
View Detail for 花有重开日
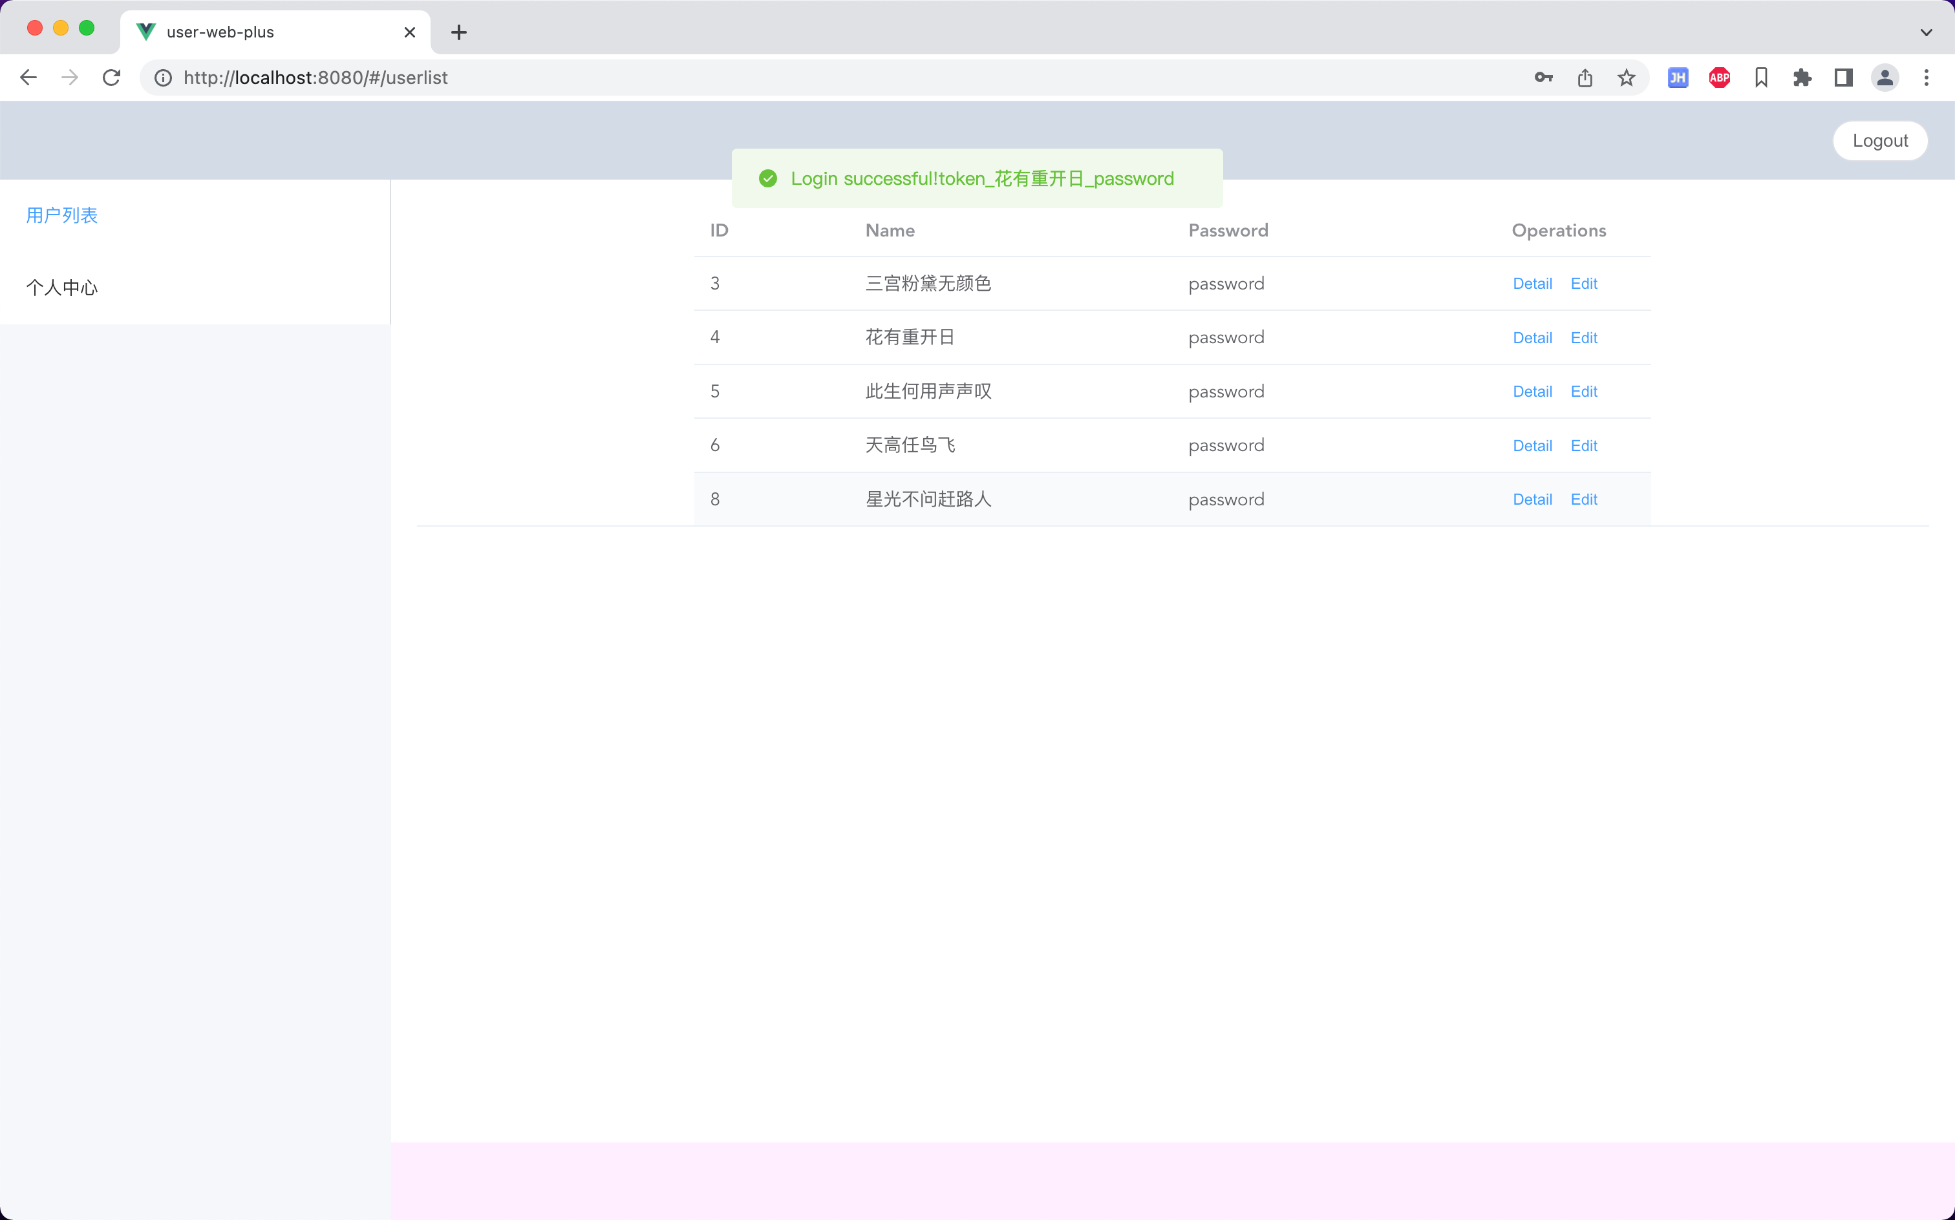click(x=1532, y=338)
